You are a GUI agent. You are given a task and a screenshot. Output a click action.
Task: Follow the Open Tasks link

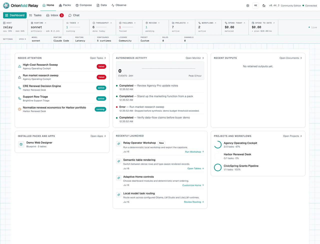pyautogui.click(x=98, y=58)
